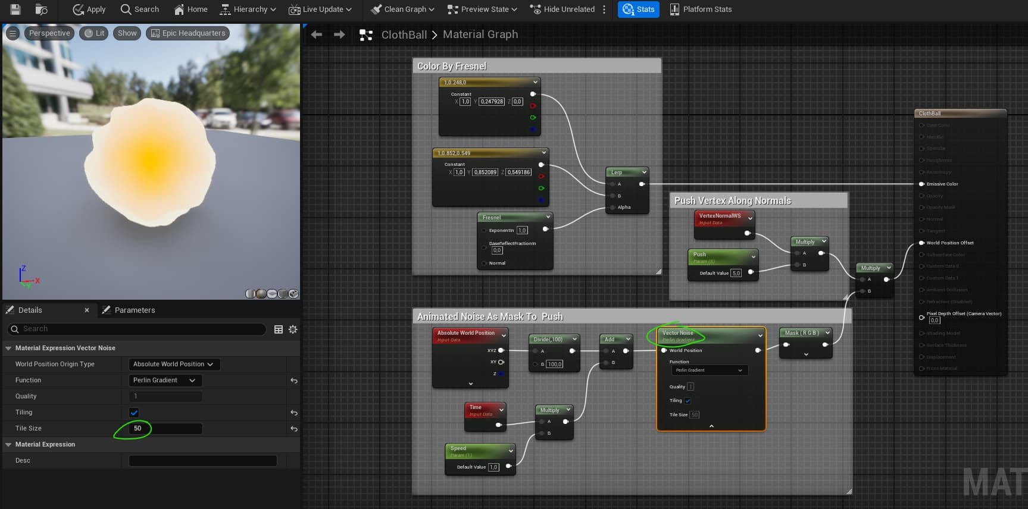
Task: Click the Apply button
Action: tap(89, 10)
